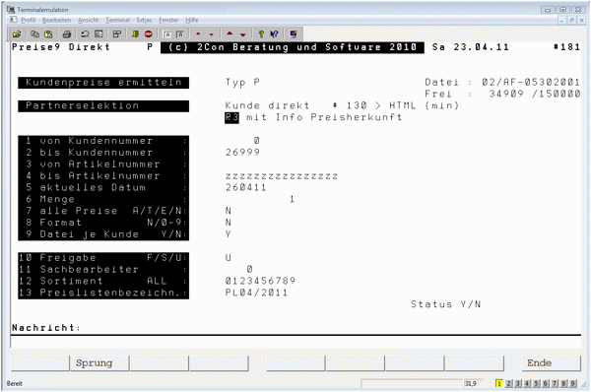Image resolution: width=591 pixels, height=392 pixels.
Task: Click the small red down arrow icon
Action: [211, 34]
